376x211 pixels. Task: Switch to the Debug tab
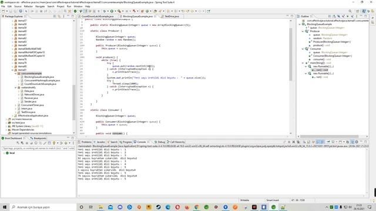(161, 142)
